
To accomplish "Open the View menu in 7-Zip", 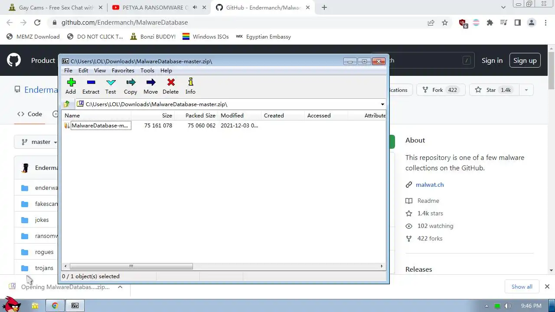I will [x=100, y=71].
